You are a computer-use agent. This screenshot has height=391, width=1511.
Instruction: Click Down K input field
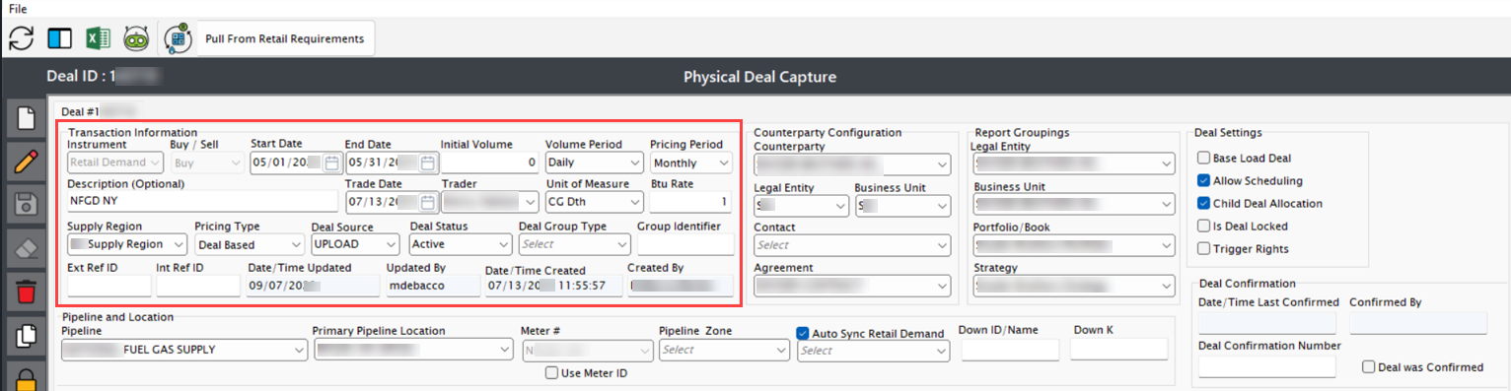coord(1118,350)
